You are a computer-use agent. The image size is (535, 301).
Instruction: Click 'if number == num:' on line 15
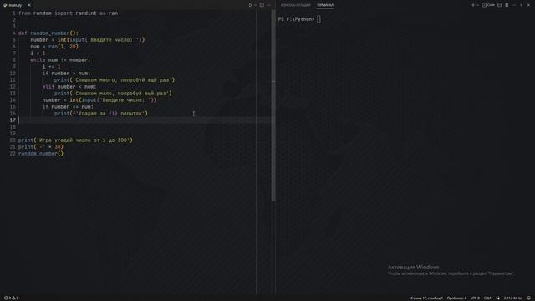tap(68, 106)
